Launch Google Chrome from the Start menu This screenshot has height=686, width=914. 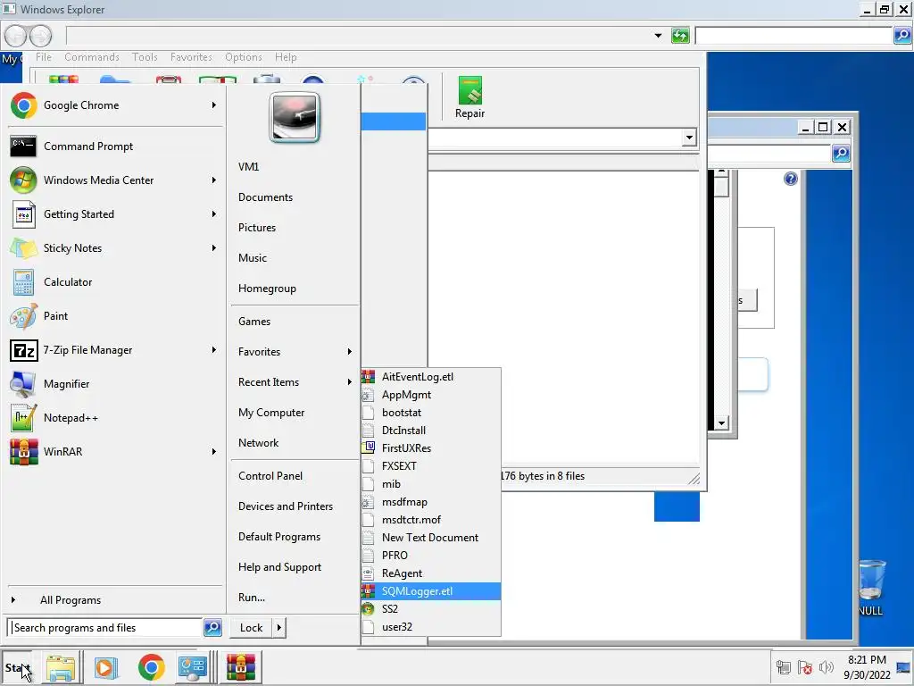81,105
